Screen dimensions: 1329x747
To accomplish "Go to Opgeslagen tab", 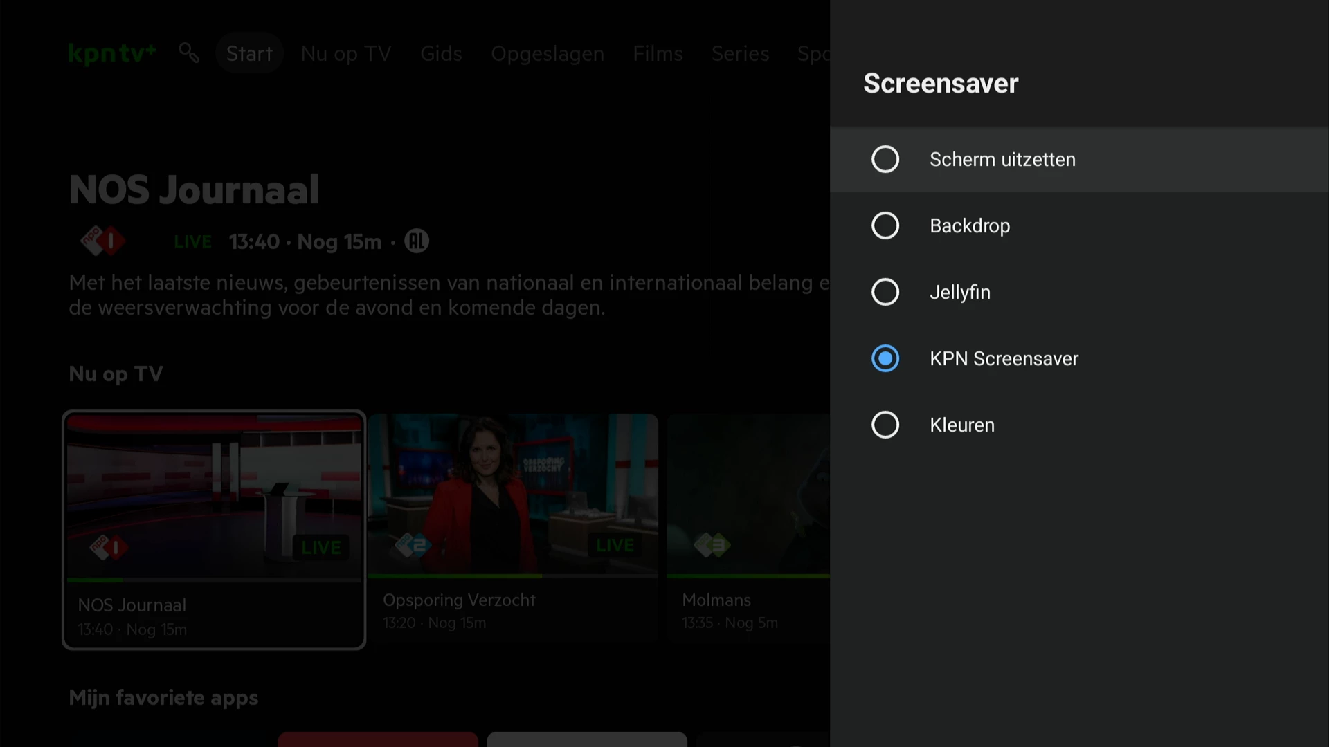I will (548, 53).
